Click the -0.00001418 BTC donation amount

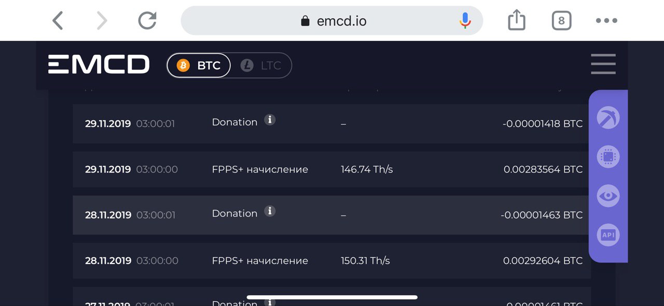(542, 124)
